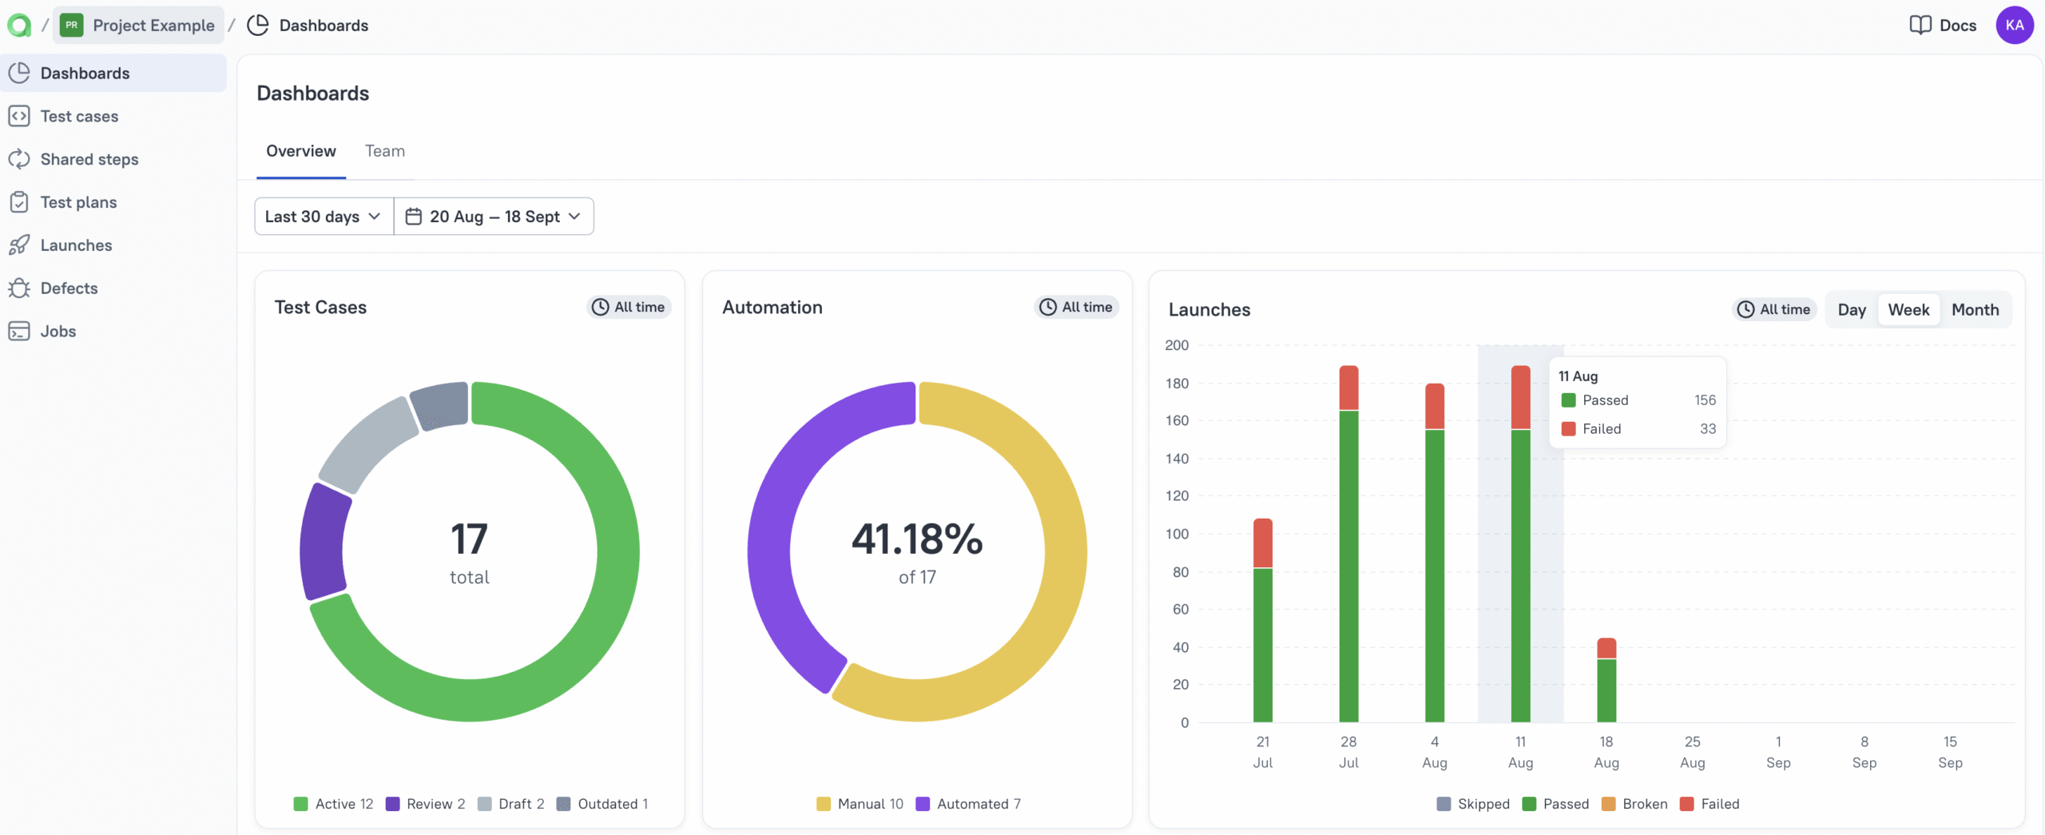Viewport: 2045px width, 835px height.
Task: Switch to the Team tab
Action: tap(384, 151)
